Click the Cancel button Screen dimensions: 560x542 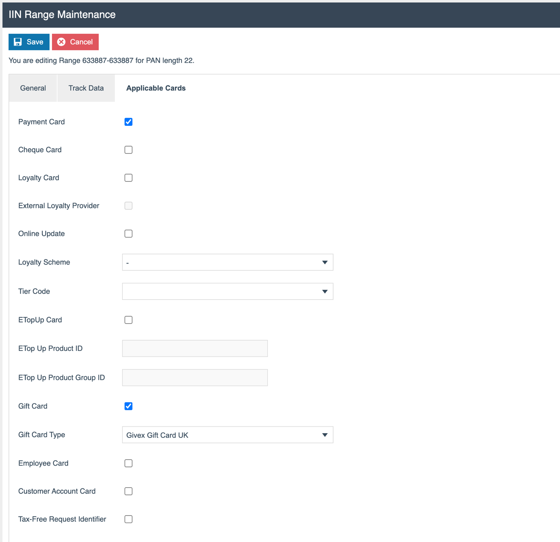75,42
